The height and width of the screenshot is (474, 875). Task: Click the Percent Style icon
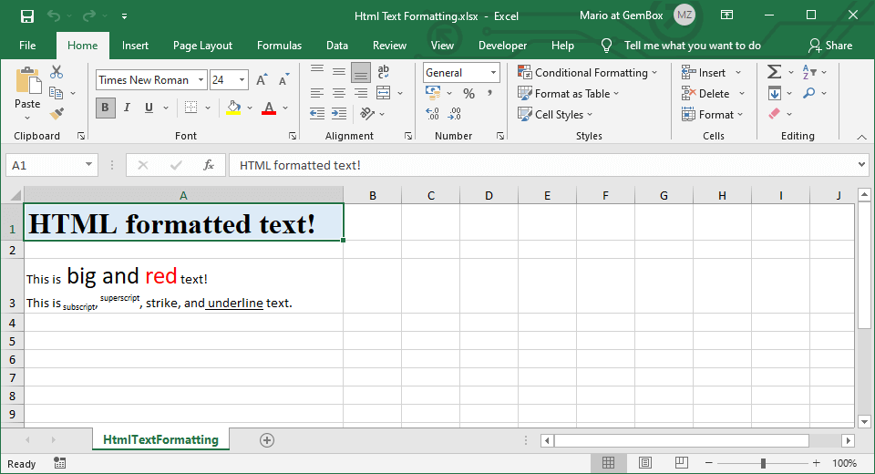(x=468, y=94)
